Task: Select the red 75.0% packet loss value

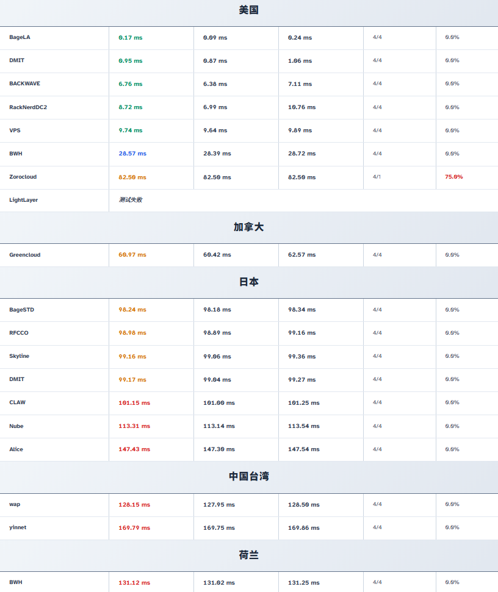Action: pos(453,177)
